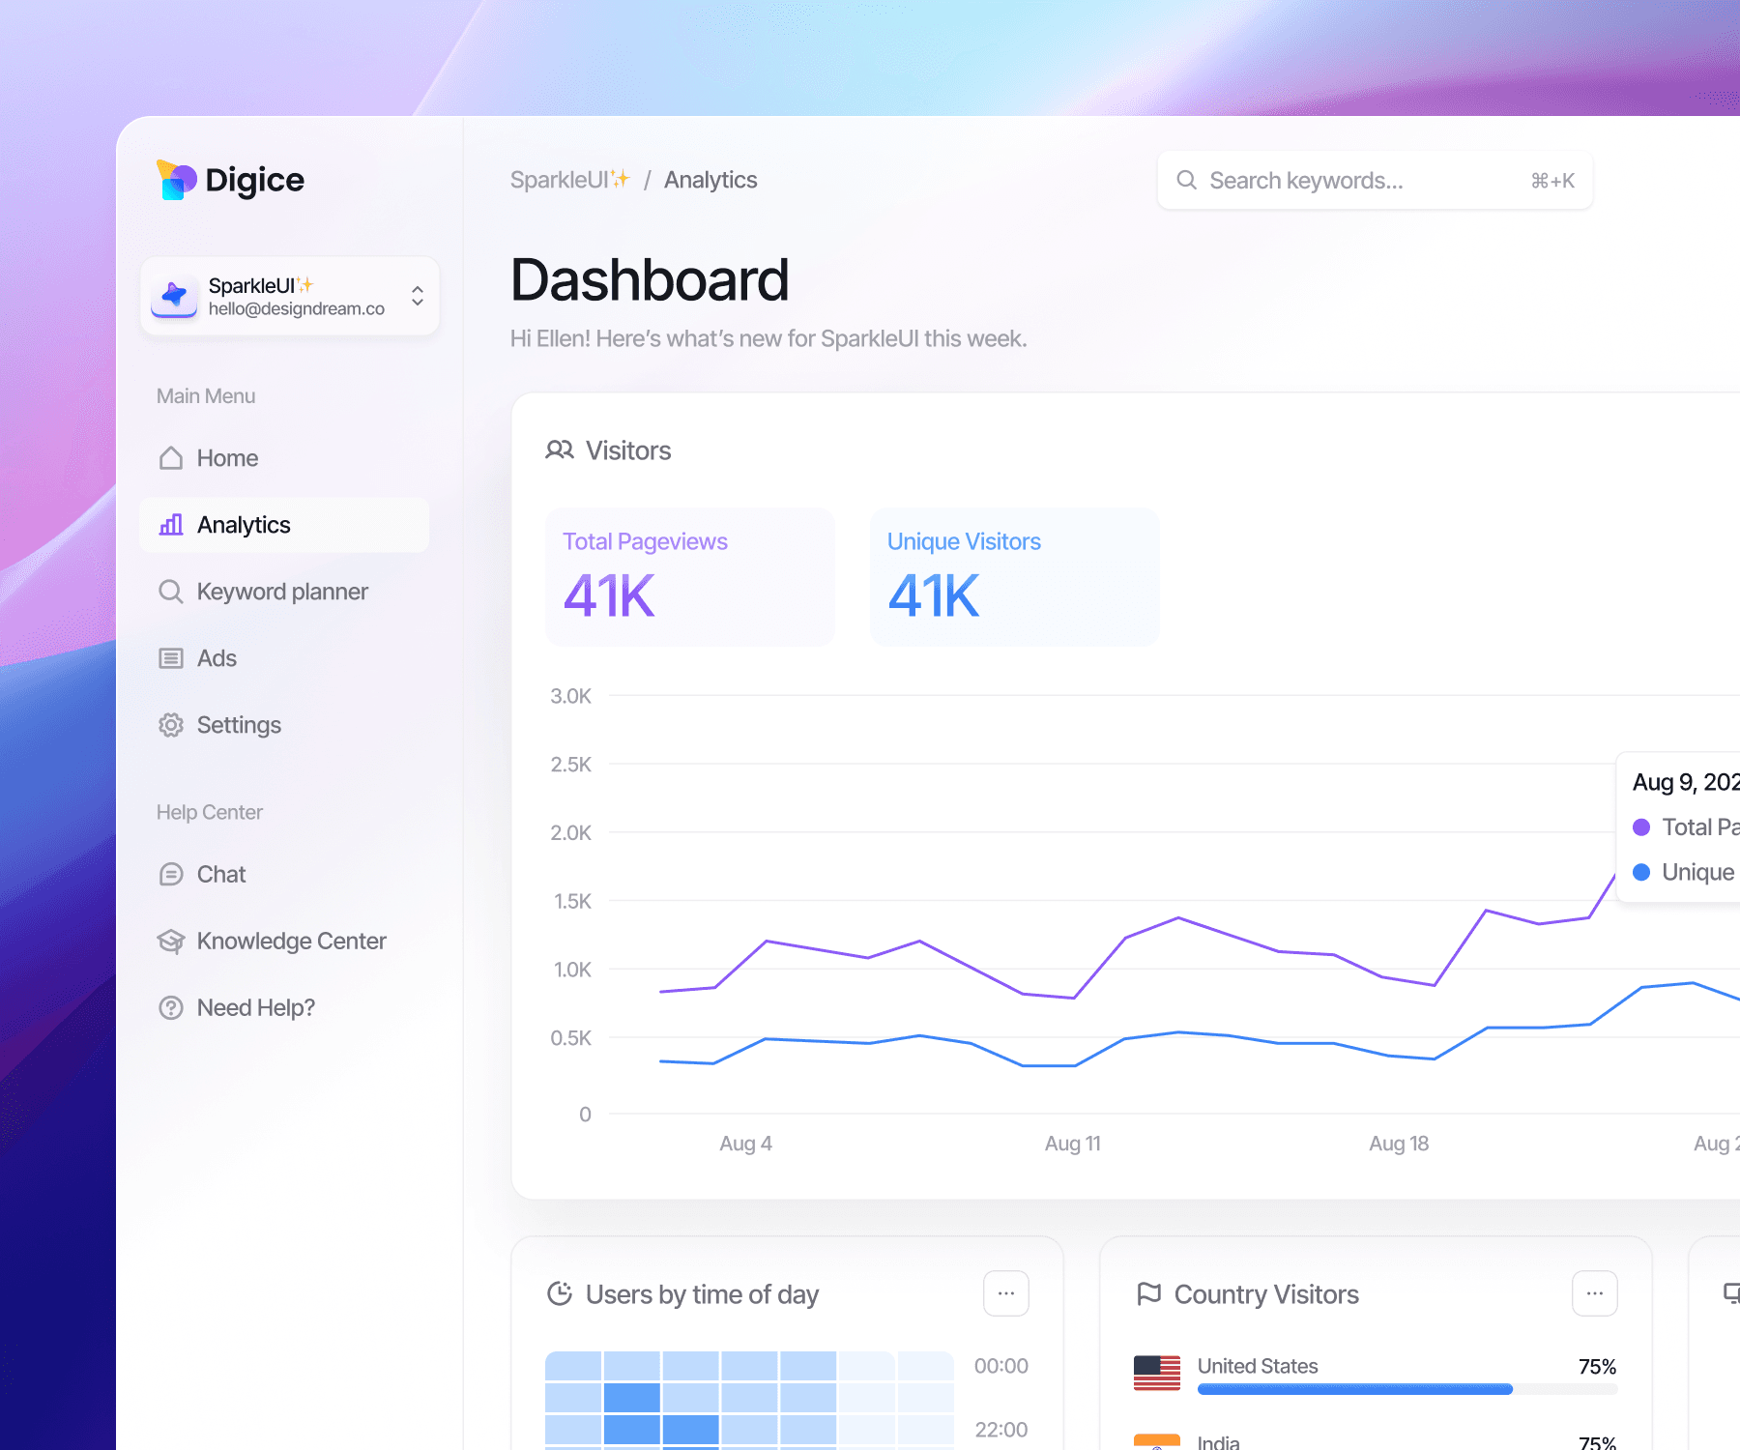Click the Analytics breadcrumb
This screenshot has height=1450, width=1740.
click(x=710, y=180)
